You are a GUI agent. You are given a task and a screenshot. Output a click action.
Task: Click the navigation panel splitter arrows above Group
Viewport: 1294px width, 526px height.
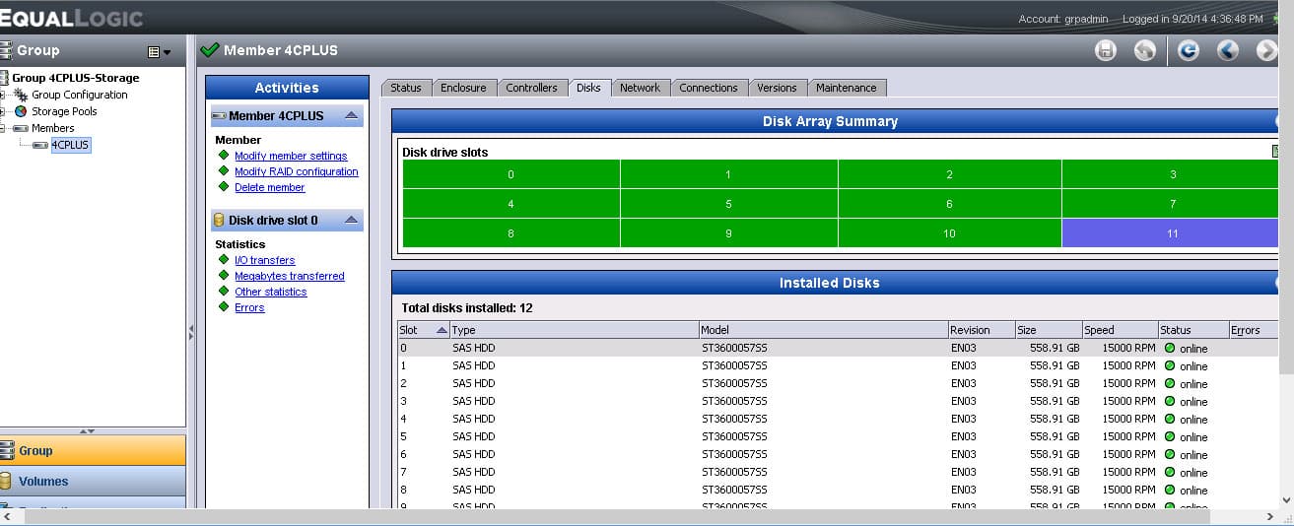tap(87, 430)
